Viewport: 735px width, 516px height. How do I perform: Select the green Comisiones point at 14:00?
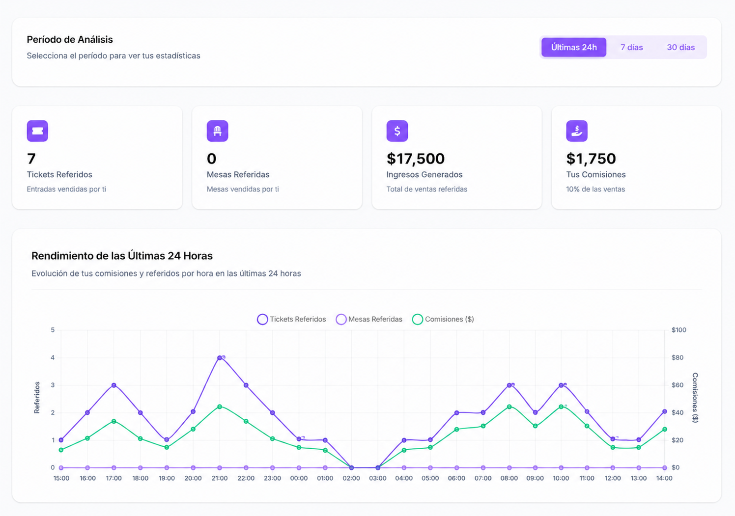point(665,429)
